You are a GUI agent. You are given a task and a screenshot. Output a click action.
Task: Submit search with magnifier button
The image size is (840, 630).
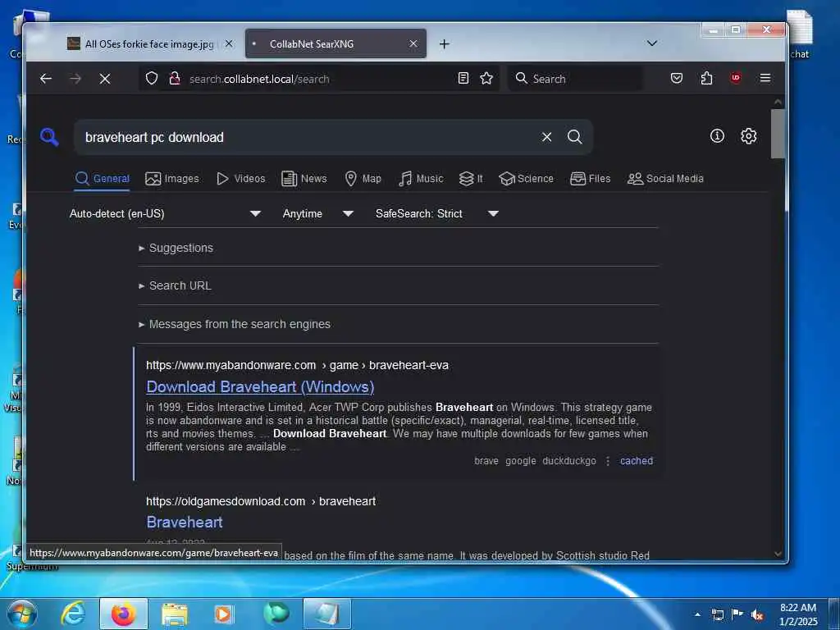(x=575, y=137)
